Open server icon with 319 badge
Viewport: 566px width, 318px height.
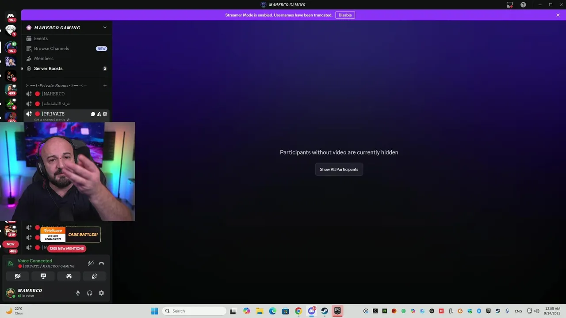(11, 231)
